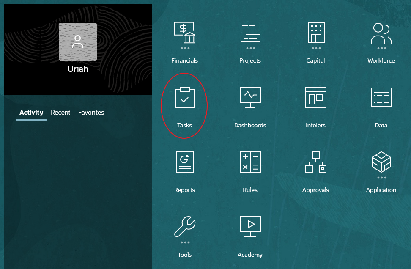Open the Dashboards area
This screenshot has height=269, width=411.
click(x=250, y=97)
